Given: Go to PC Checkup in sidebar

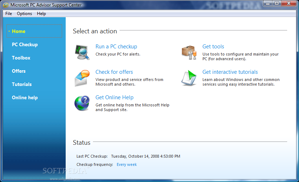Looking at the screenshot, I should click(x=25, y=44).
